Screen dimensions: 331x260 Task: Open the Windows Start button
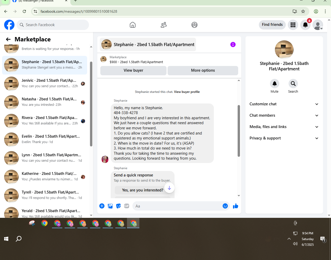tap(6, 239)
